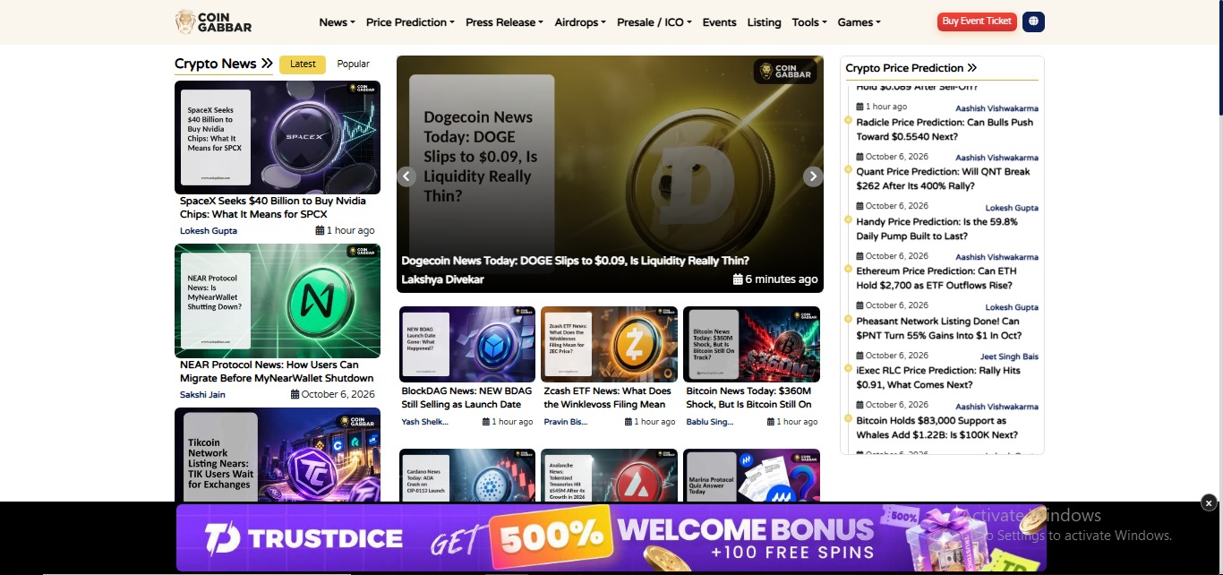Expand the Presale / ICO dropdown
The height and width of the screenshot is (575, 1223).
tap(654, 22)
